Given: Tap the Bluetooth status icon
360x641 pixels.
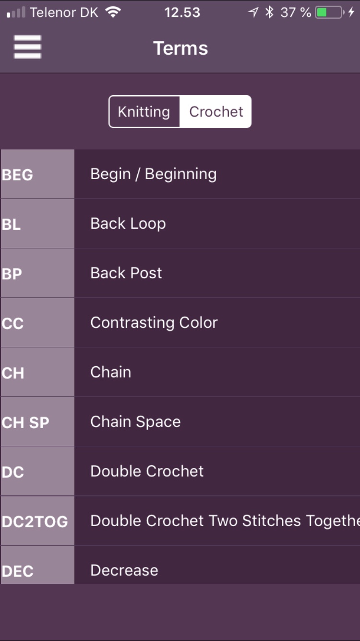Looking at the screenshot, I should coord(269,12).
